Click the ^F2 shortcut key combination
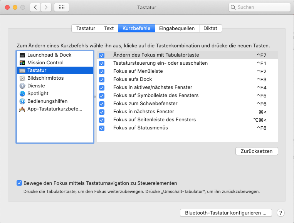 click(262, 71)
